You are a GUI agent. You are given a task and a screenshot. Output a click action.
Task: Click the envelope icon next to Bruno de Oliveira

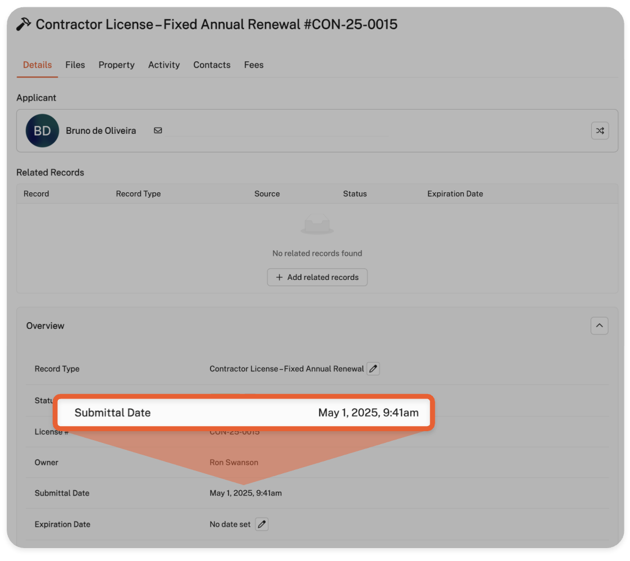pyautogui.click(x=158, y=130)
